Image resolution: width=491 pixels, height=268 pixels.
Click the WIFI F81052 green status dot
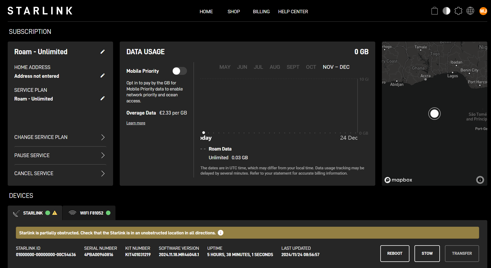tap(108, 213)
